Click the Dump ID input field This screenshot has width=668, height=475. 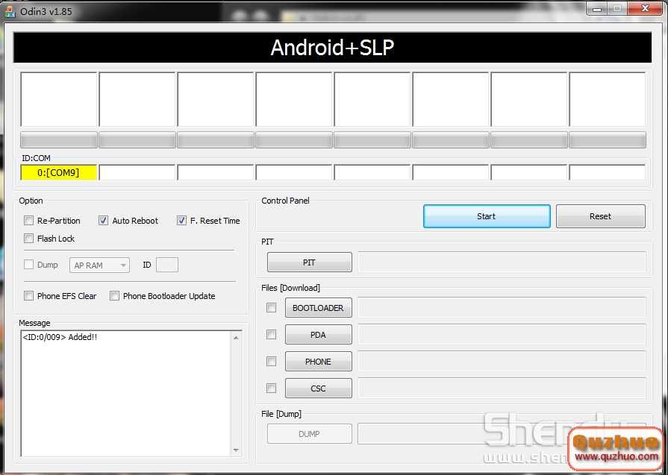point(167,265)
